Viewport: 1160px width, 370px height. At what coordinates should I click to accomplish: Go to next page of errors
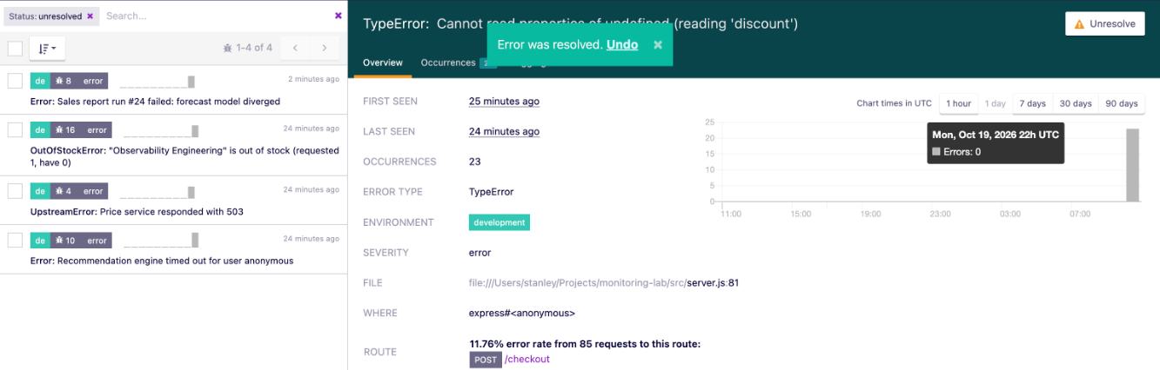coord(325,48)
